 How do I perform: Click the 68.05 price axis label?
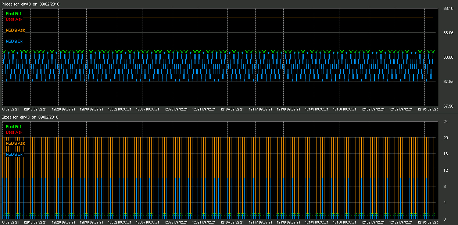pos(448,33)
